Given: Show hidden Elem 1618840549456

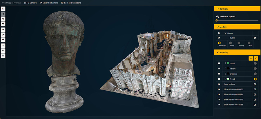Looking at the screenshot, I should click(219, 89).
